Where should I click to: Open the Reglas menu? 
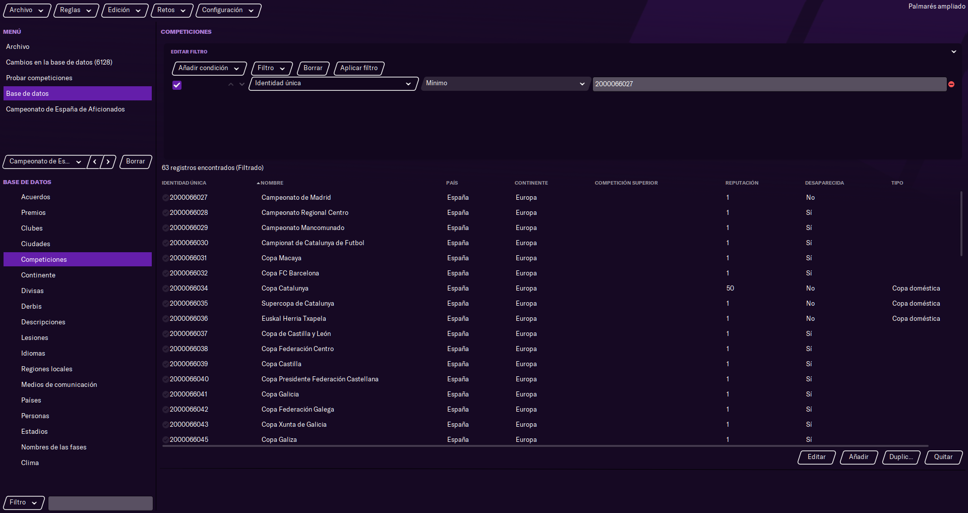coord(76,10)
